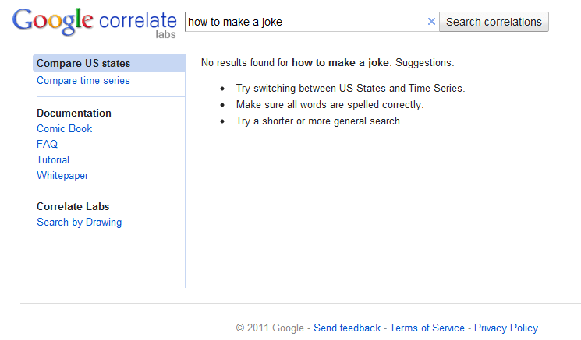Click the Documentation section heading
Screen dimensions: 581x340
click(74, 114)
